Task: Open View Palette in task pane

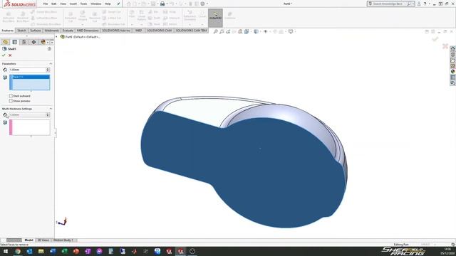Action: tap(452, 66)
